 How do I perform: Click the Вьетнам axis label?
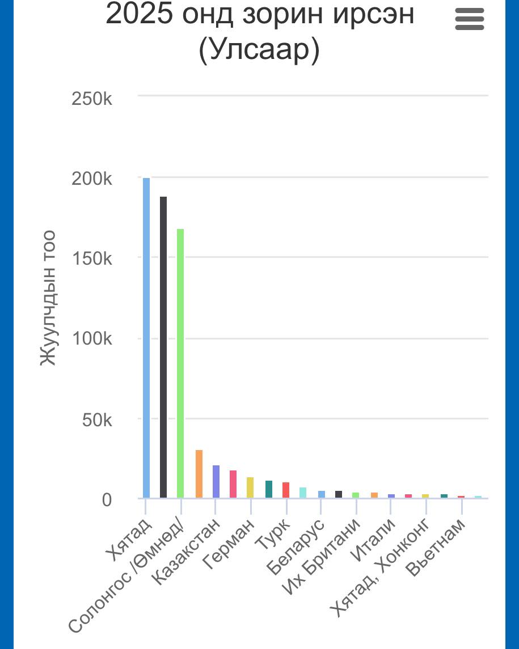click(x=436, y=547)
